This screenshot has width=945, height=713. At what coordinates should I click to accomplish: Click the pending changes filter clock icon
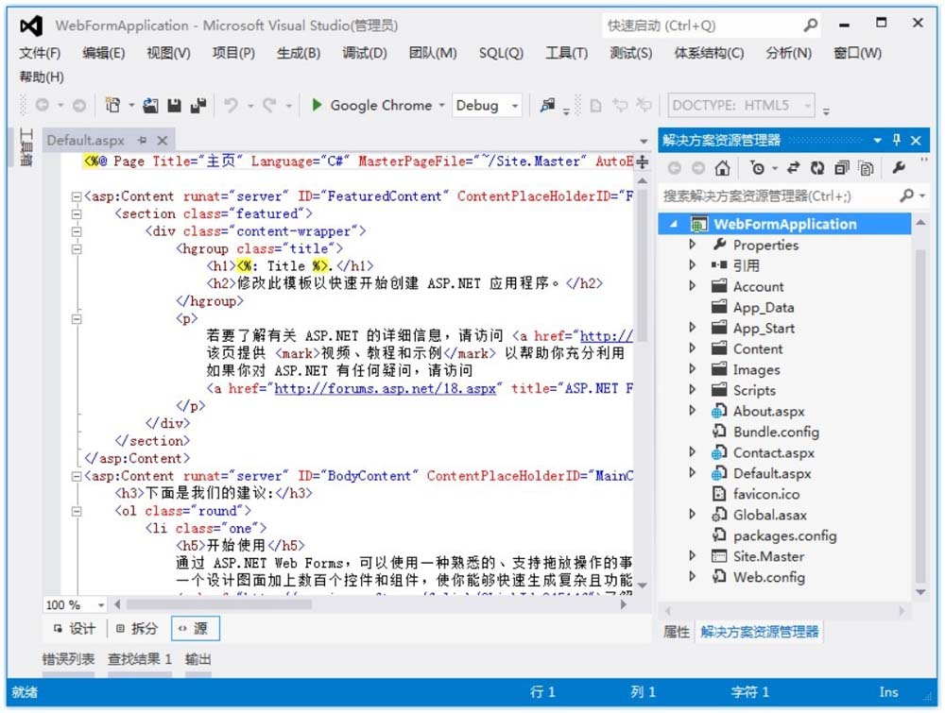click(757, 168)
